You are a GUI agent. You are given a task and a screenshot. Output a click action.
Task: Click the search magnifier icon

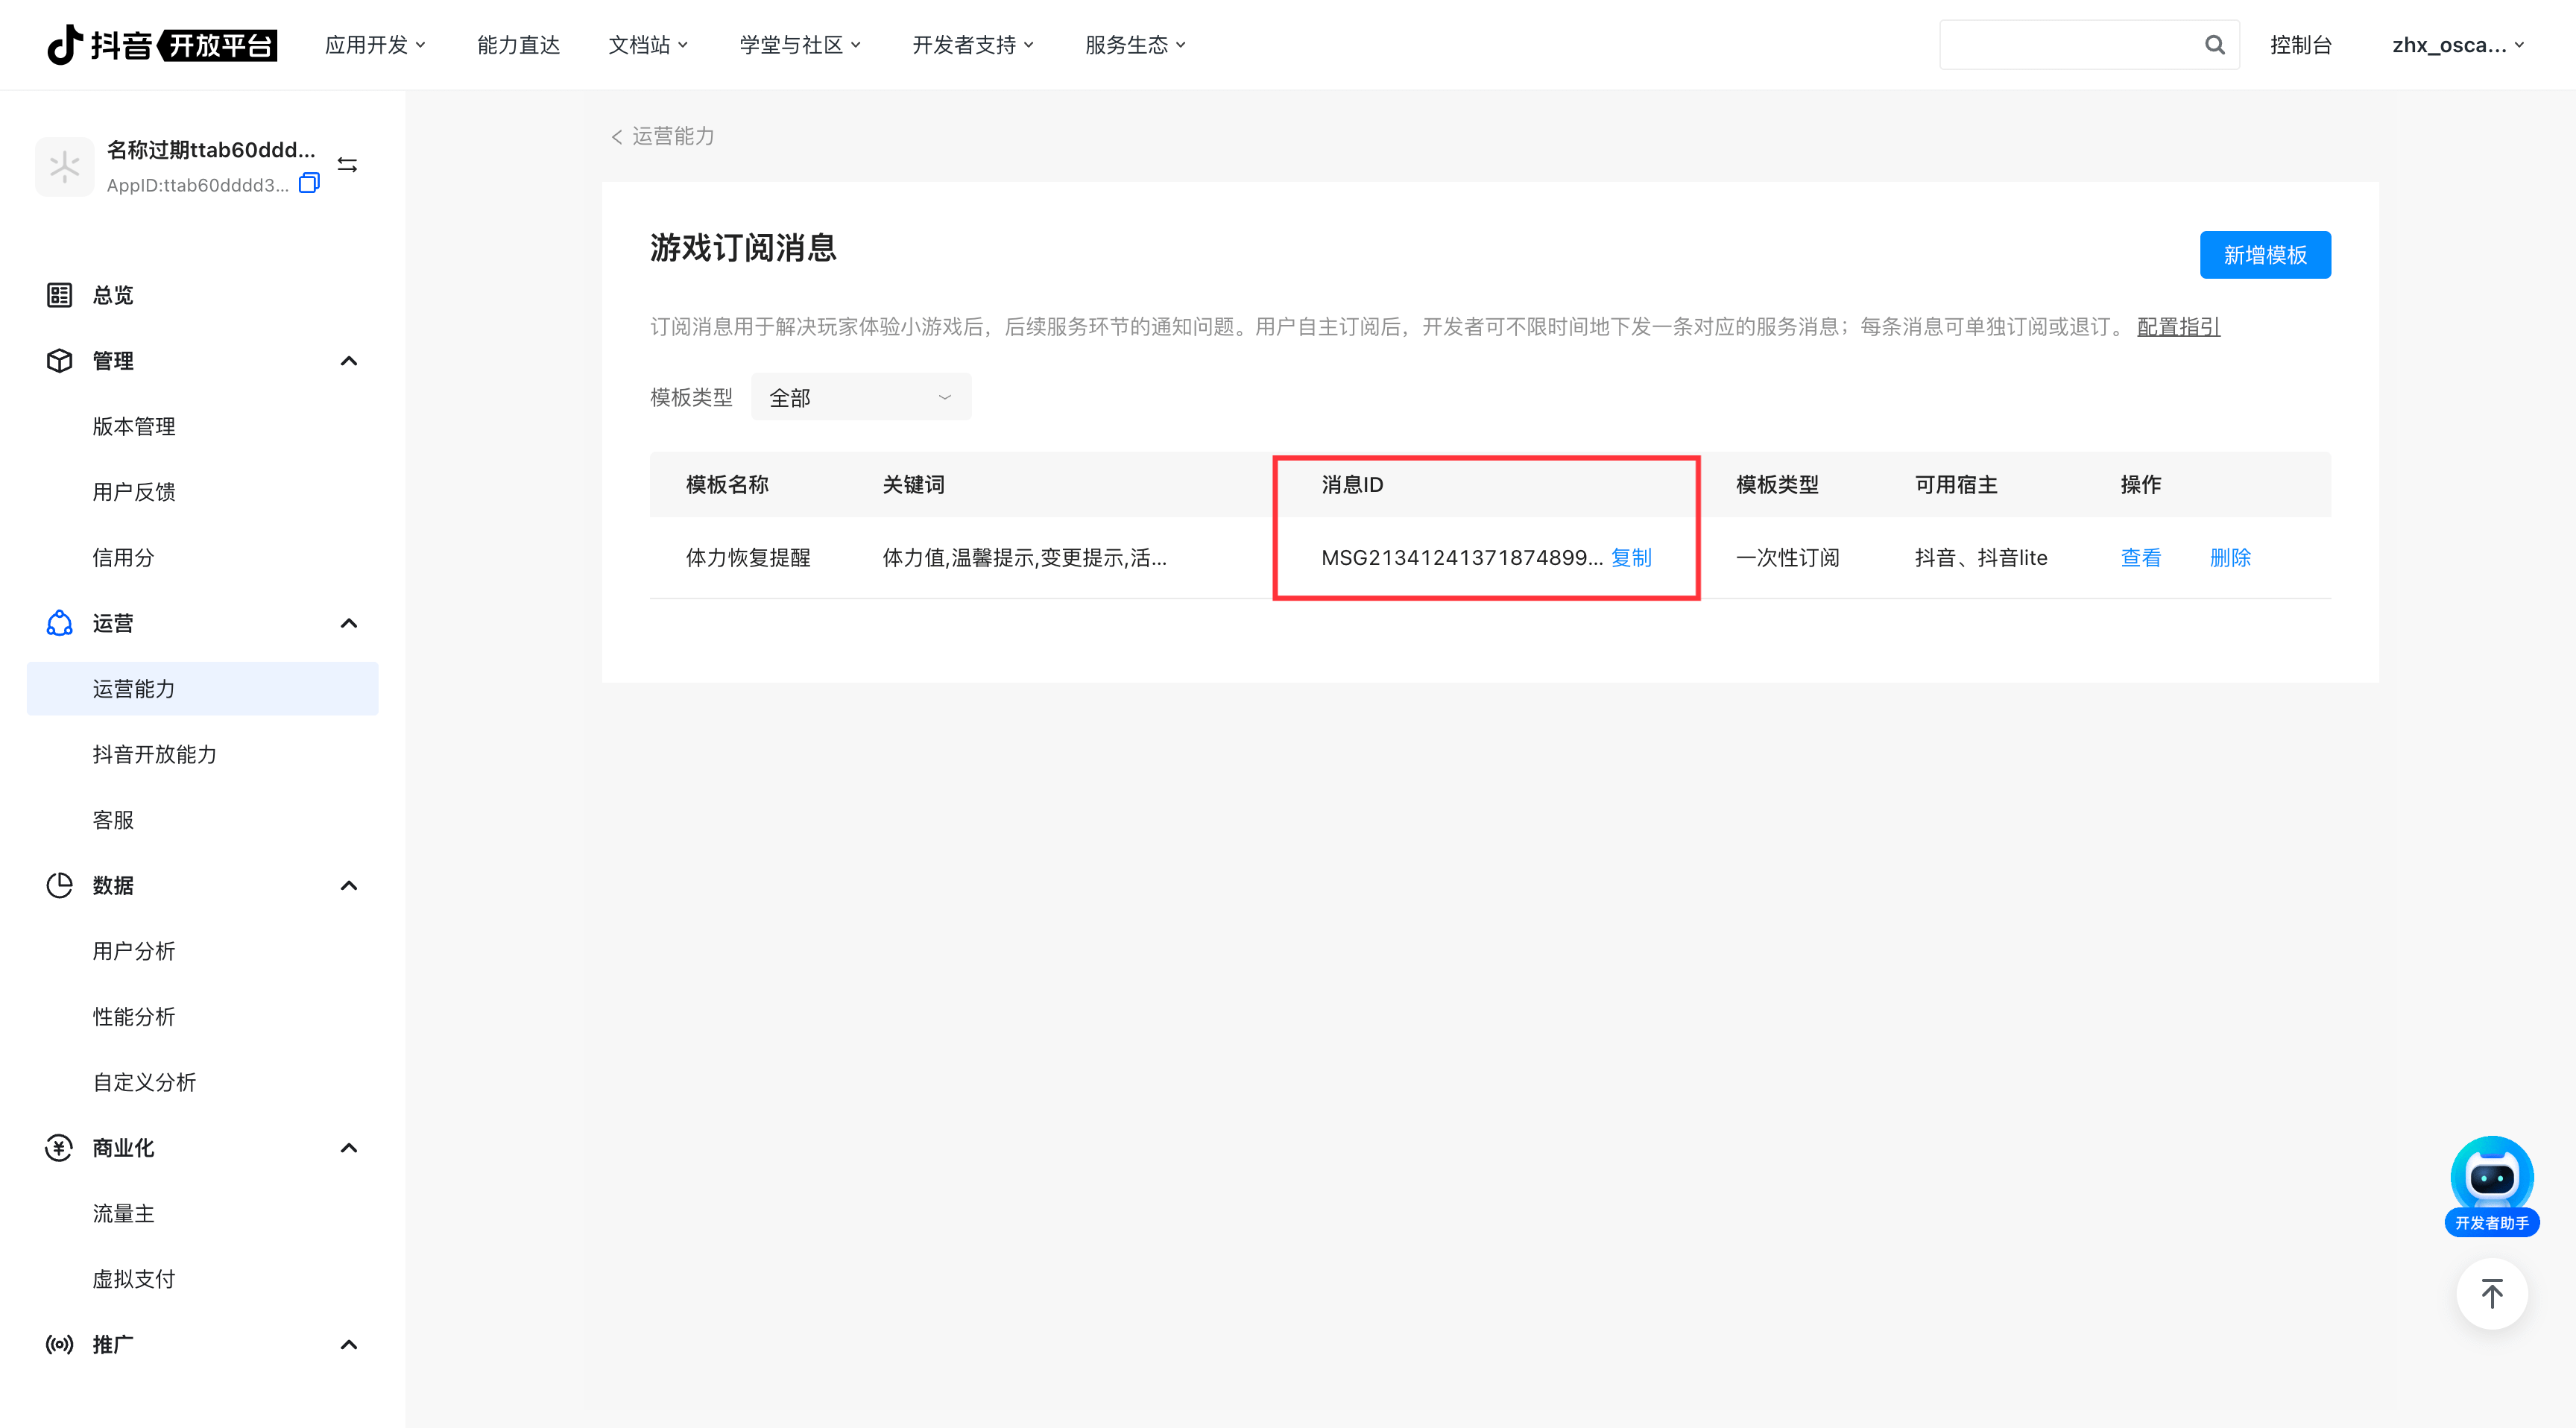tap(2214, 45)
